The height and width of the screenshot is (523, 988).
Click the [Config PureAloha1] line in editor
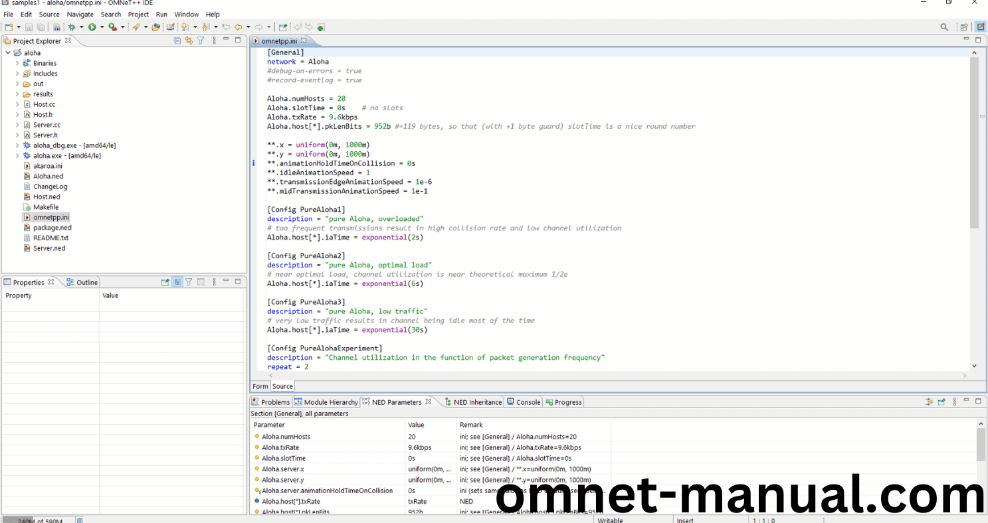click(306, 210)
